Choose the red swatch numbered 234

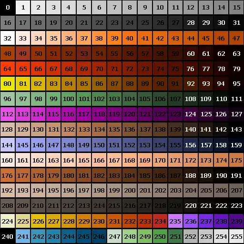tap(160, 221)
